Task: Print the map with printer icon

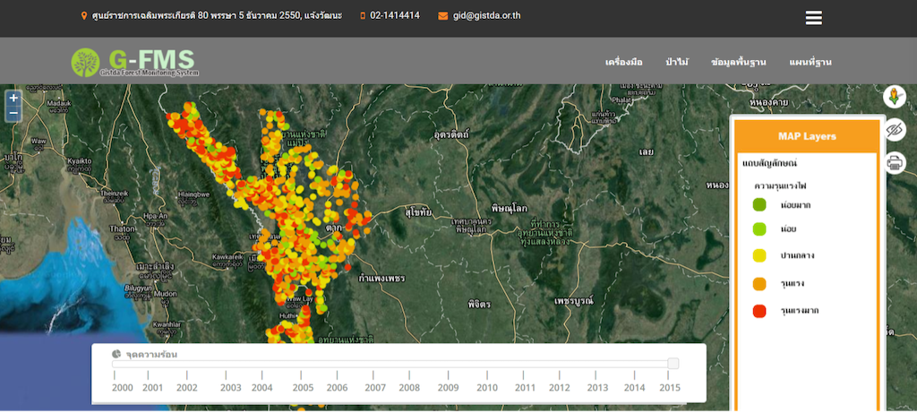Action: tap(894, 162)
